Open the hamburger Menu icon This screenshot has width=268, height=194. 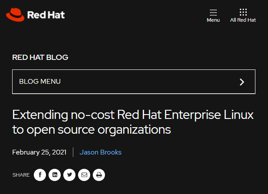[x=213, y=12]
